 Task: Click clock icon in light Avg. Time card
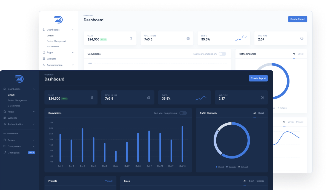pos(302,38)
